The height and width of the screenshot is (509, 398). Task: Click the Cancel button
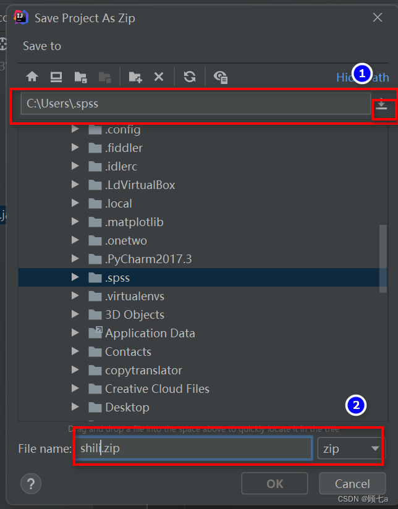352,484
